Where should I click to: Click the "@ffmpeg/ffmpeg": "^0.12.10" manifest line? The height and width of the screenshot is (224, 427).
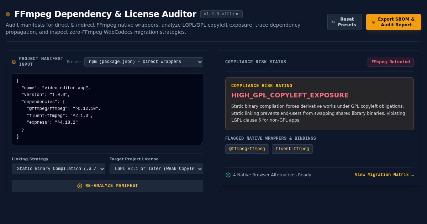[x=64, y=109]
